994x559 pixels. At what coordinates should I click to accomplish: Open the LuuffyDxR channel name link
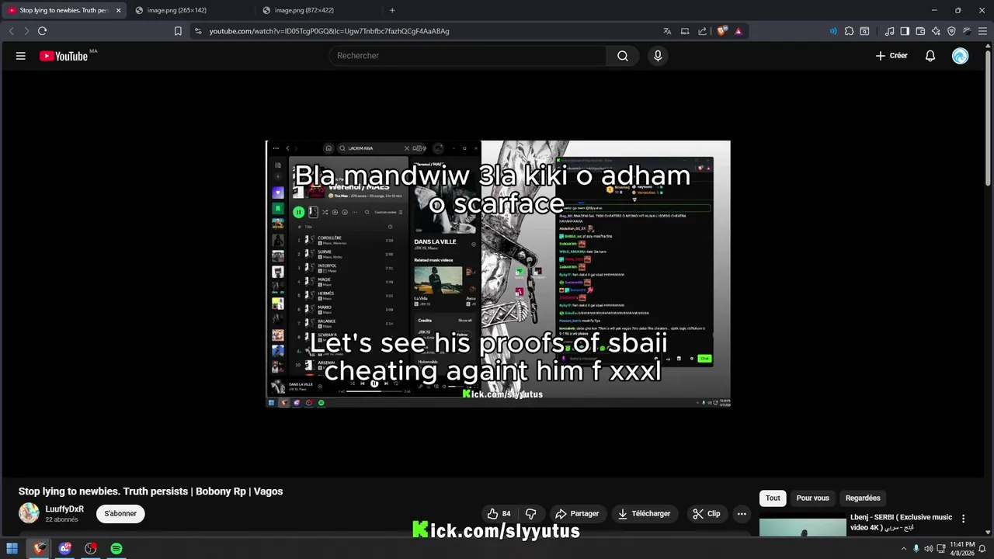(x=64, y=509)
